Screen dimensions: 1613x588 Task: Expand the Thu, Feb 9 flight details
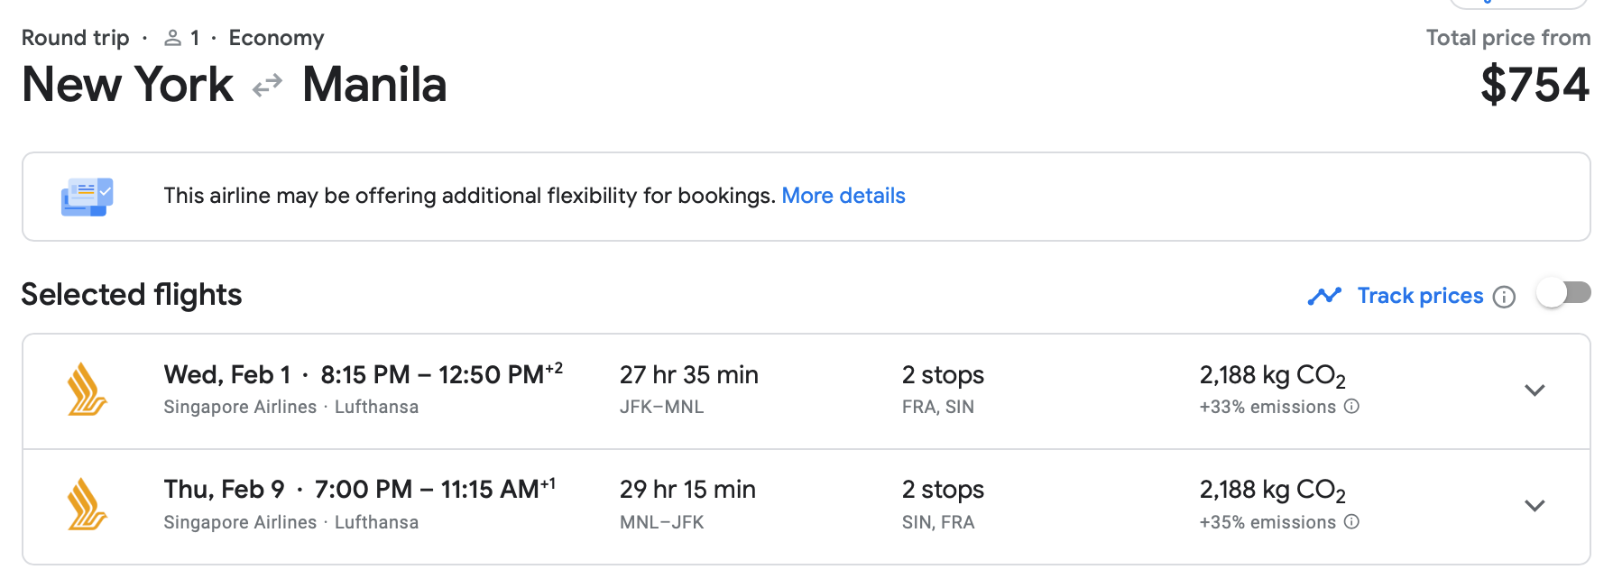tap(1535, 506)
